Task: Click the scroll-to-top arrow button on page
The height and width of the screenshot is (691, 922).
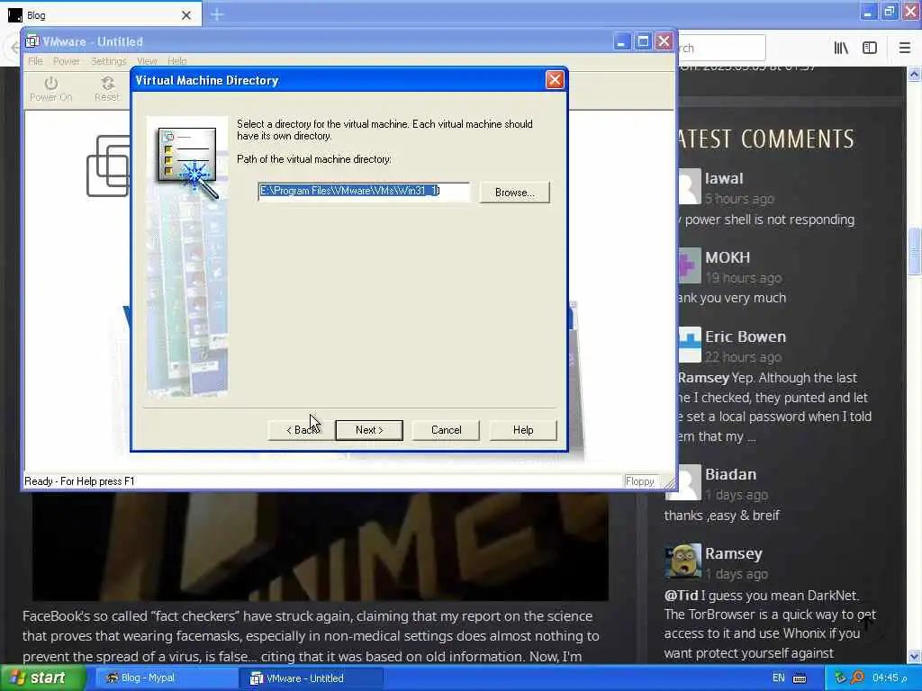Action: coord(867,623)
